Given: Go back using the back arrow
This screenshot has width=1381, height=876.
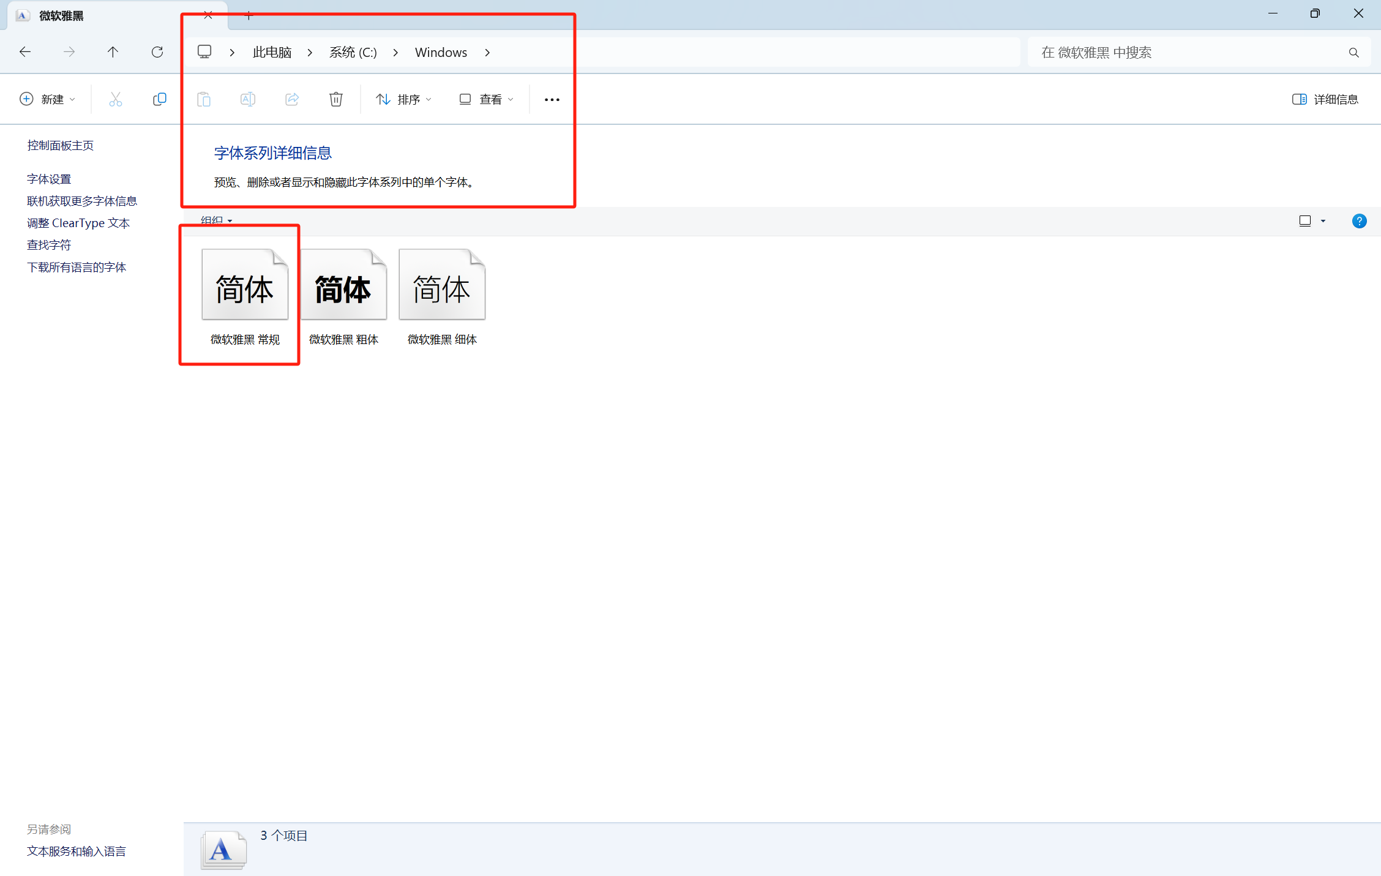Looking at the screenshot, I should tap(25, 52).
